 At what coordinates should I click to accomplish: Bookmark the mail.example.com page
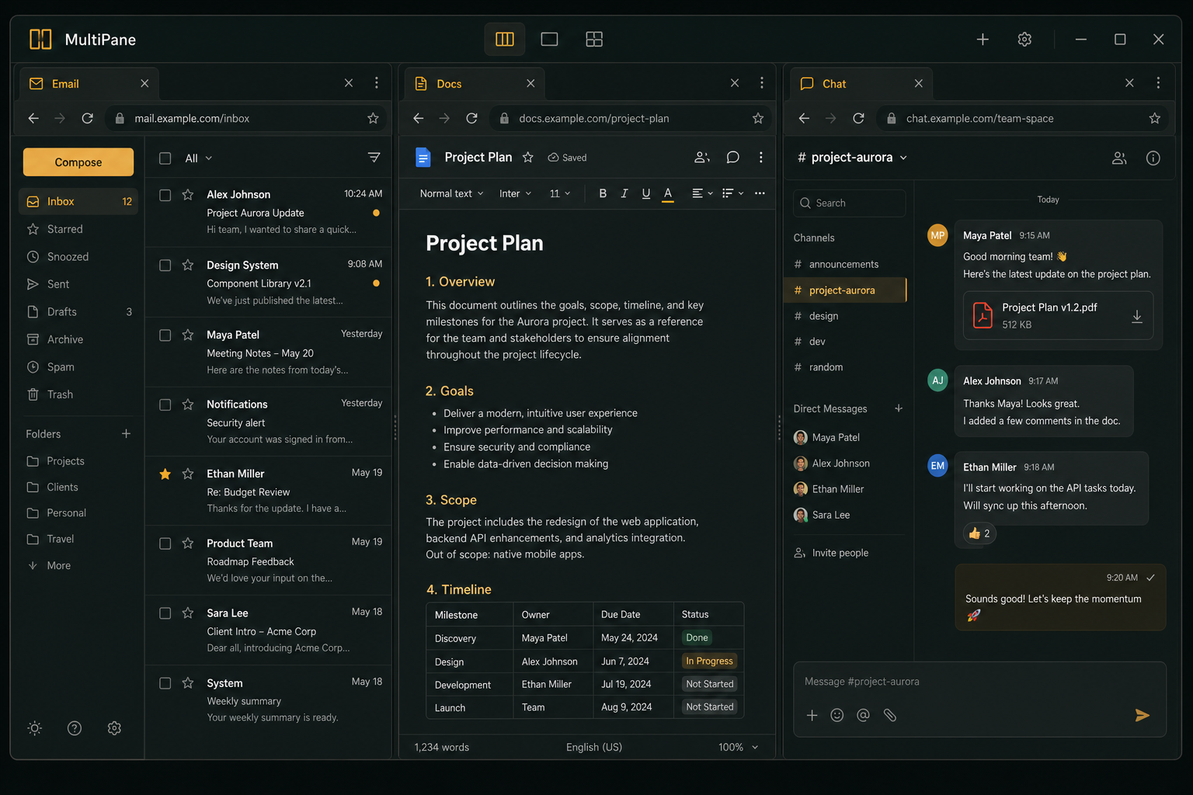pos(373,118)
